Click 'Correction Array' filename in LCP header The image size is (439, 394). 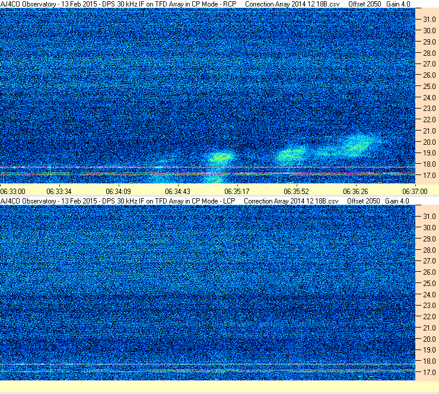tap(291, 201)
